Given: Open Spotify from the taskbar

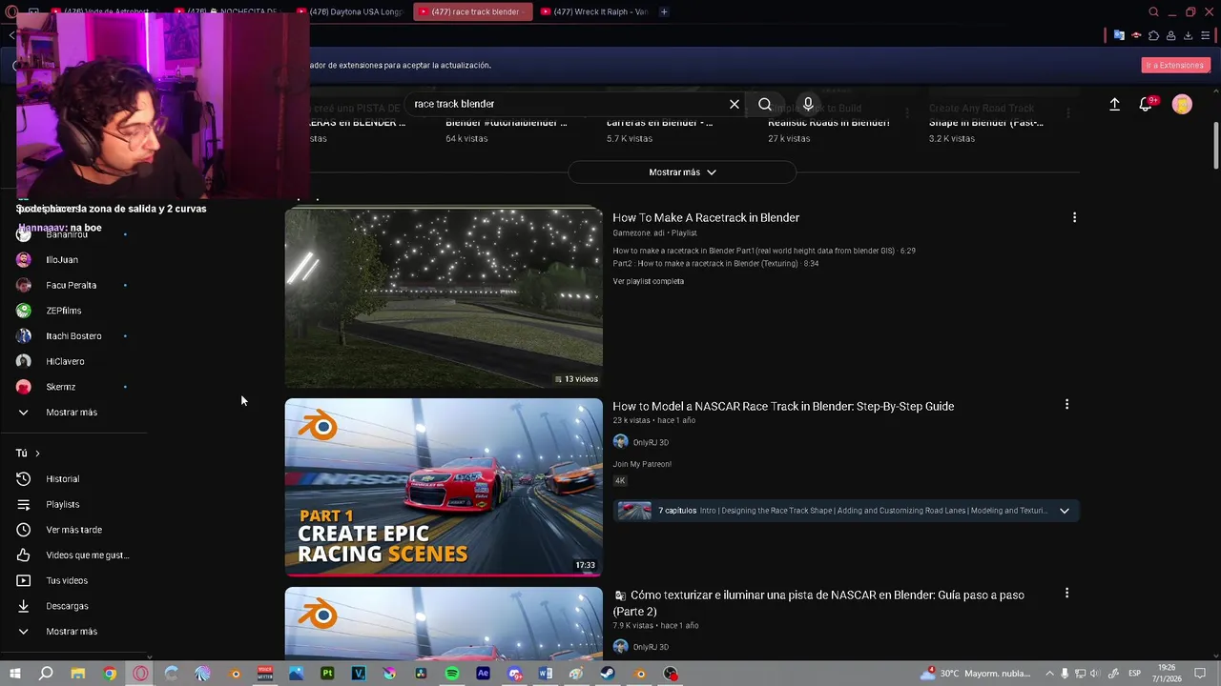Looking at the screenshot, I should tap(452, 674).
